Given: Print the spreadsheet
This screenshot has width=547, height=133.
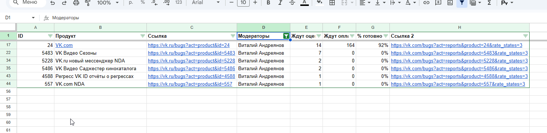Looking at the screenshot, I should [76, 3].
